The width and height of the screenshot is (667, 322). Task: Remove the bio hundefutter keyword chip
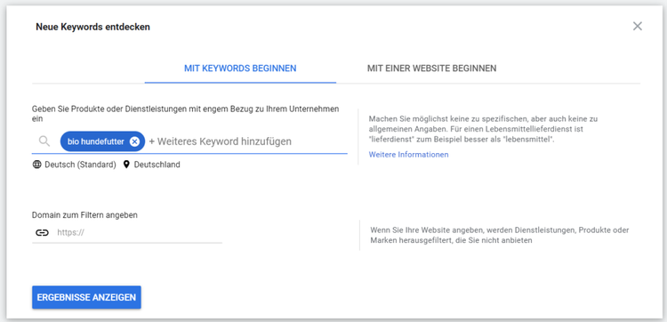point(134,141)
